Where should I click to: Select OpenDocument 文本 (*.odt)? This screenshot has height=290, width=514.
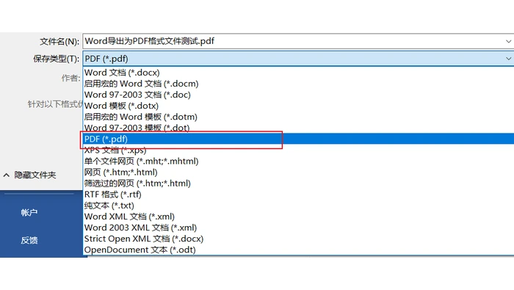298,250
